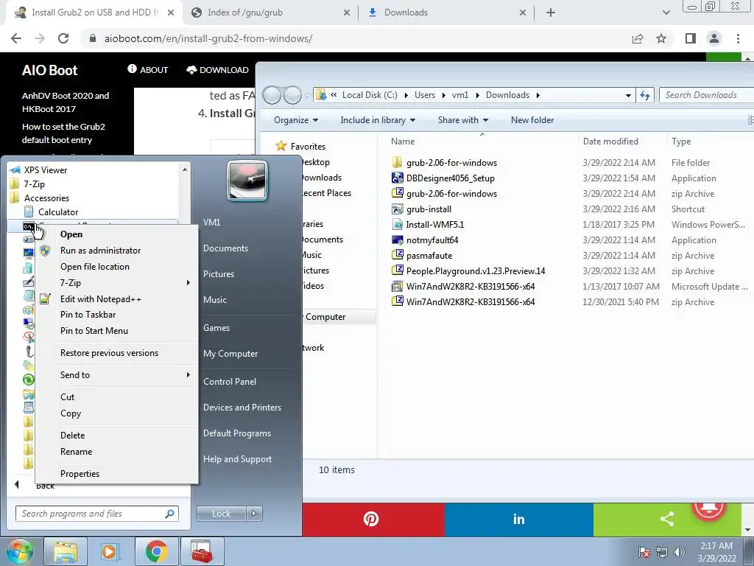The height and width of the screenshot is (566, 754).
Task: Select the notmyfault64 application
Action: point(431,240)
